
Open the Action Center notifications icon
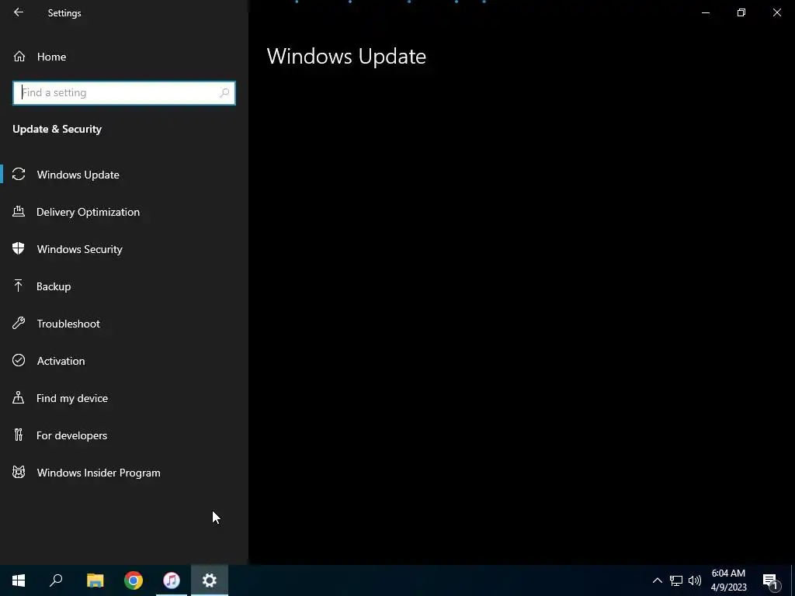click(x=771, y=580)
